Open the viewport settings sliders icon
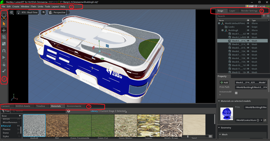The width and height of the screenshot is (270, 141). (11, 12)
